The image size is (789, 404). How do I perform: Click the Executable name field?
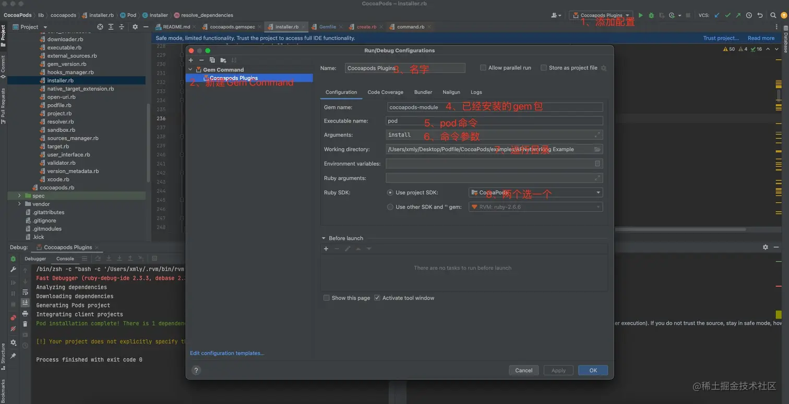point(495,121)
